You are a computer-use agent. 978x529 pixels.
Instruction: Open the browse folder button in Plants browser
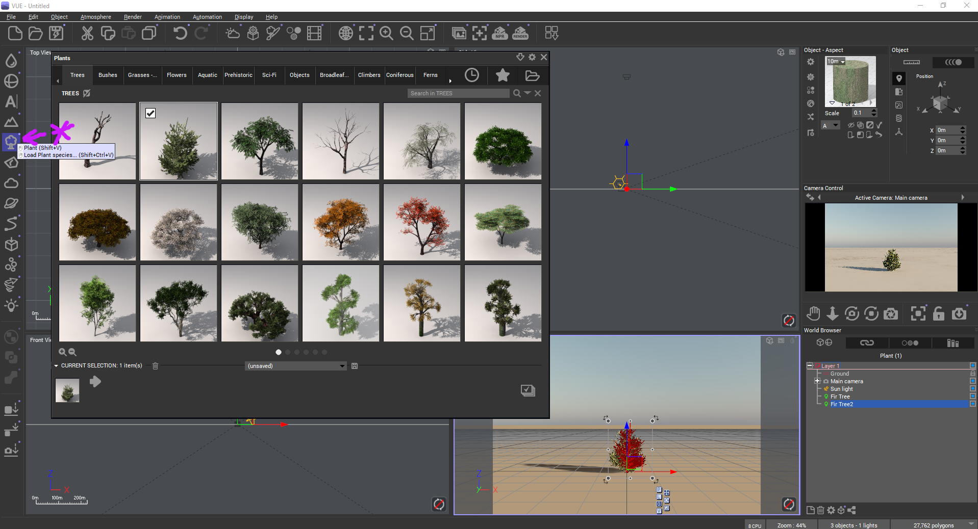point(532,75)
